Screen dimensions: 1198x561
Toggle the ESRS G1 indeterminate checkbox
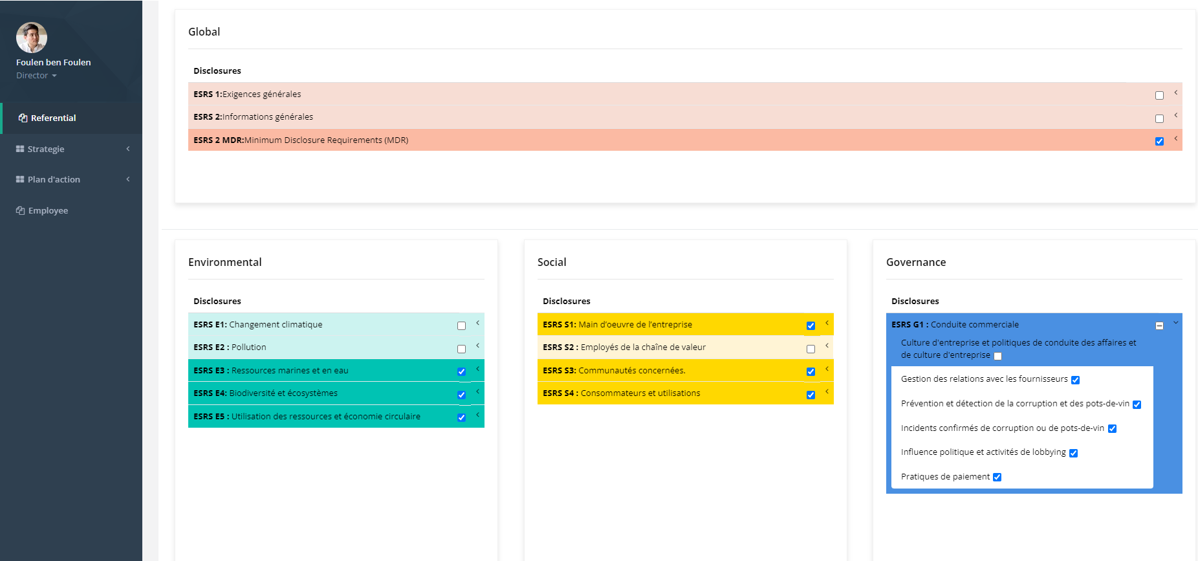(1159, 326)
